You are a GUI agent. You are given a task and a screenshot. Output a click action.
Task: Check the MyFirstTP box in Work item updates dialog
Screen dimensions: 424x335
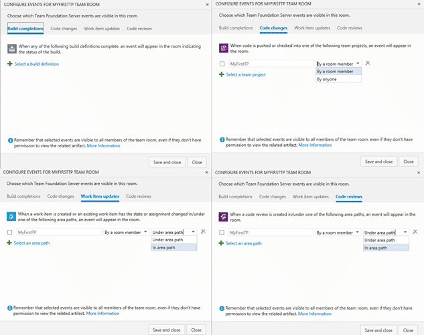[10, 232]
